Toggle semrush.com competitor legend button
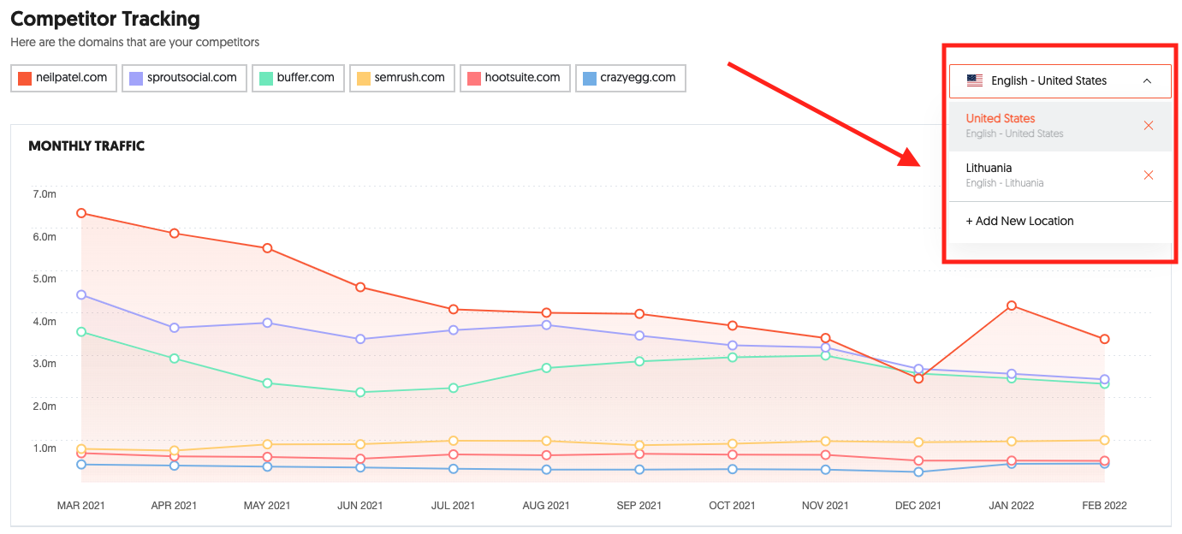Viewport: 1182px width, 534px height. (x=401, y=78)
